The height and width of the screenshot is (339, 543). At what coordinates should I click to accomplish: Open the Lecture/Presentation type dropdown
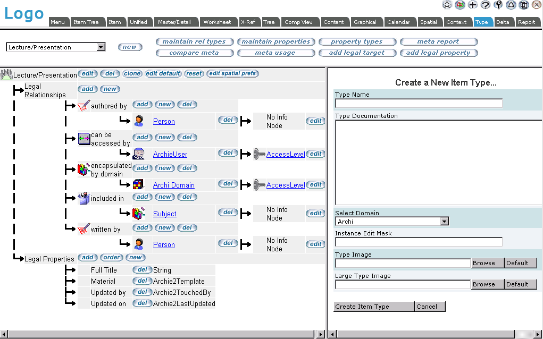point(101,47)
